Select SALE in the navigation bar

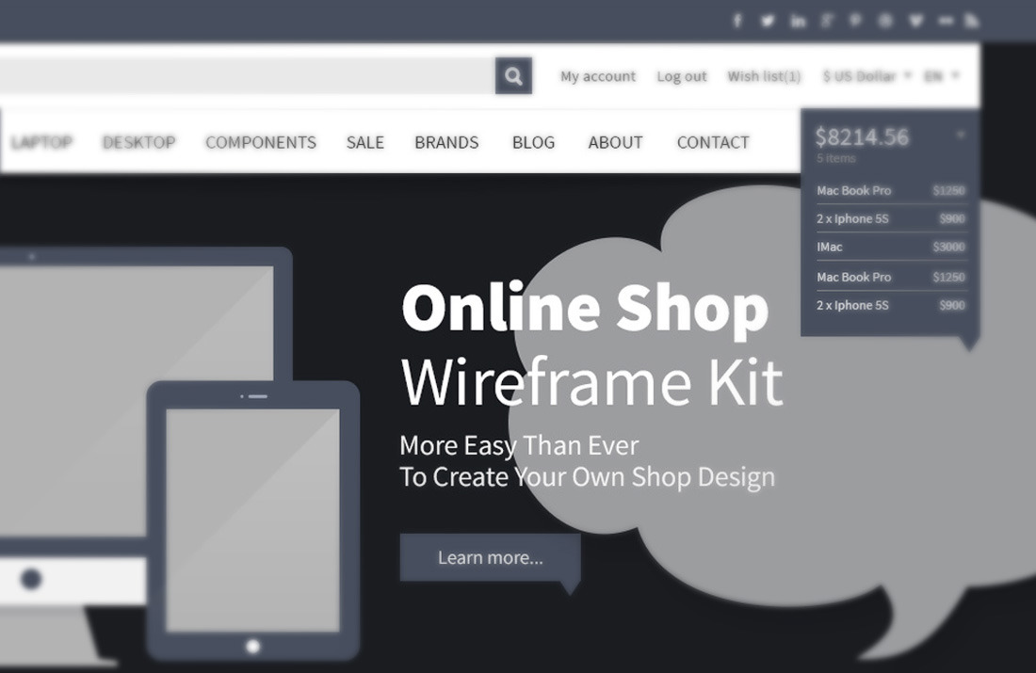point(364,143)
